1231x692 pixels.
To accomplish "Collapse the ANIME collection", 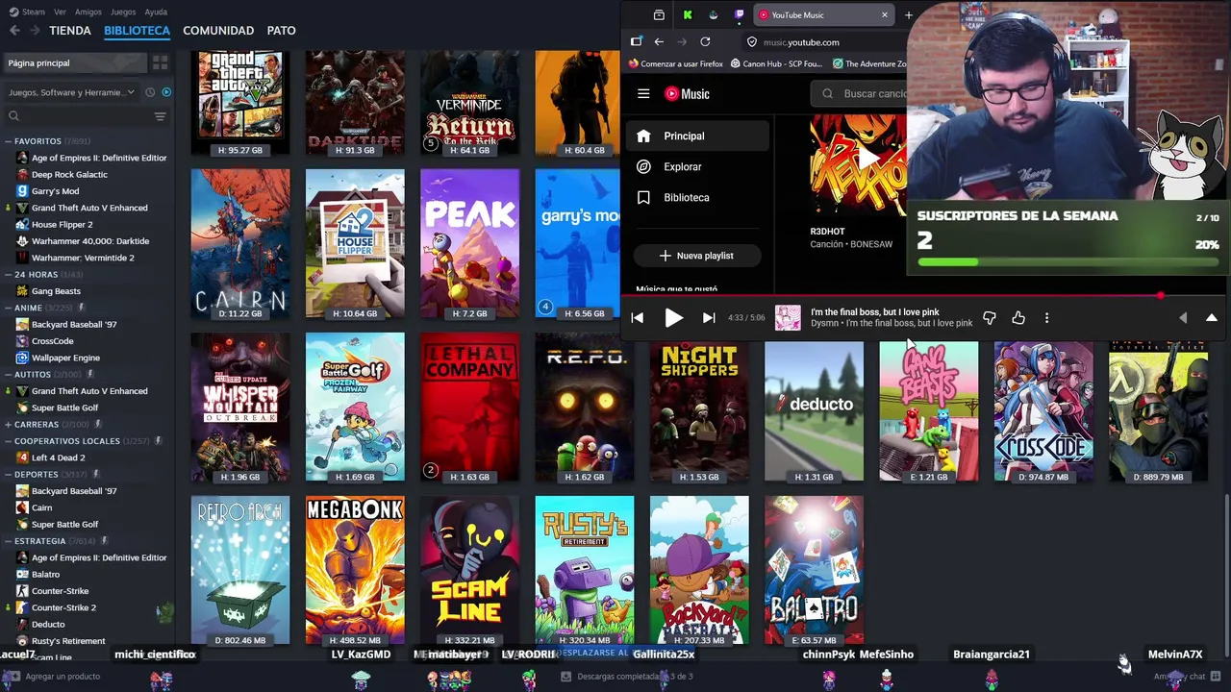I will [9, 308].
